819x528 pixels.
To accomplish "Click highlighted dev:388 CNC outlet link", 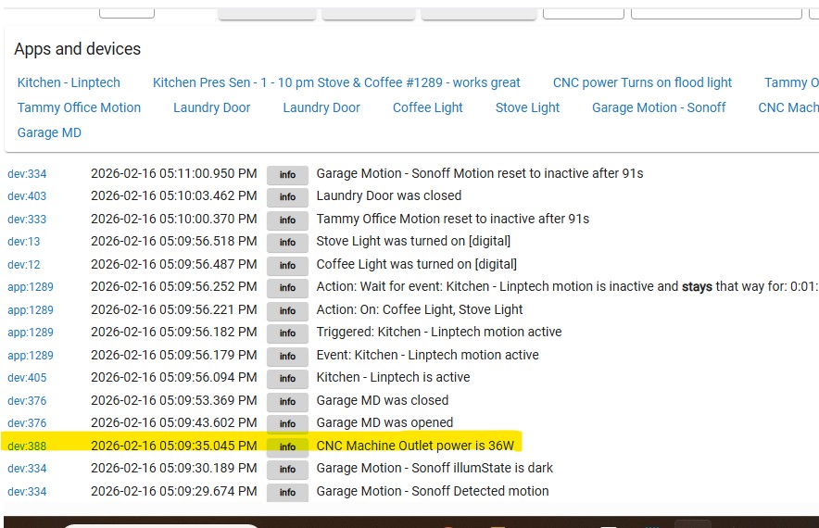I will pos(27,446).
